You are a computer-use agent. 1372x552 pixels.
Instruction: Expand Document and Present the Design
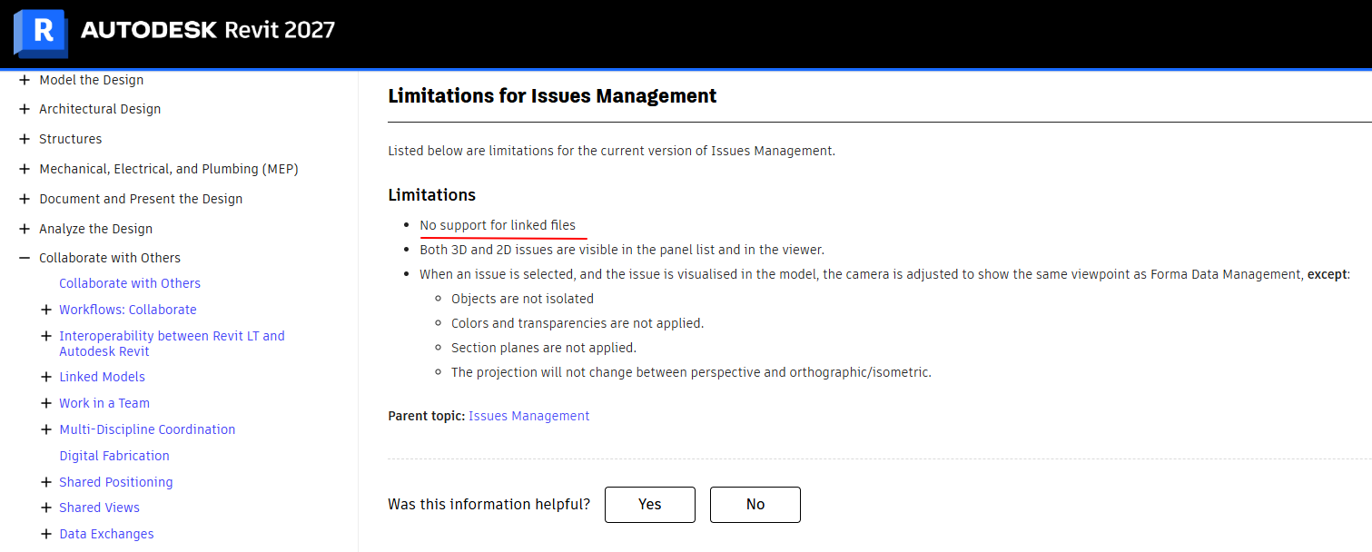25,199
